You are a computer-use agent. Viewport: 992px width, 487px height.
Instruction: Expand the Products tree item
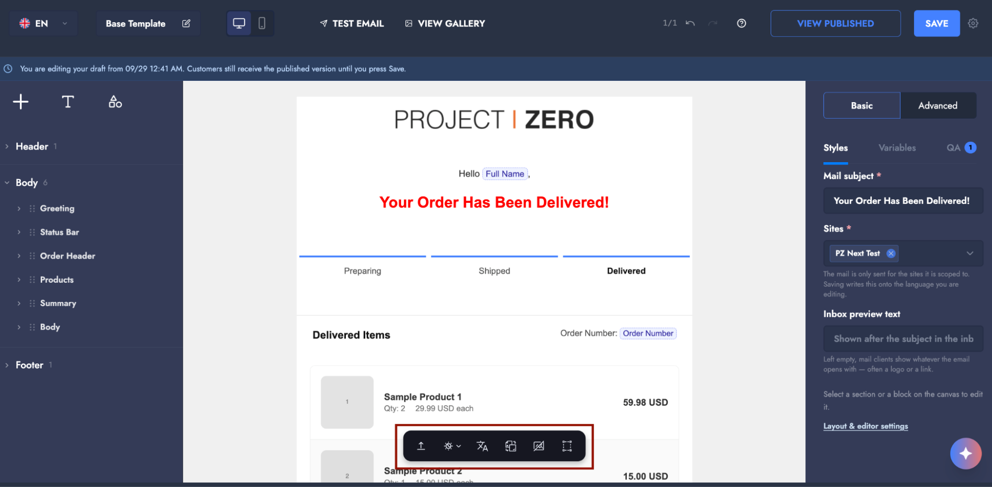tap(19, 280)
